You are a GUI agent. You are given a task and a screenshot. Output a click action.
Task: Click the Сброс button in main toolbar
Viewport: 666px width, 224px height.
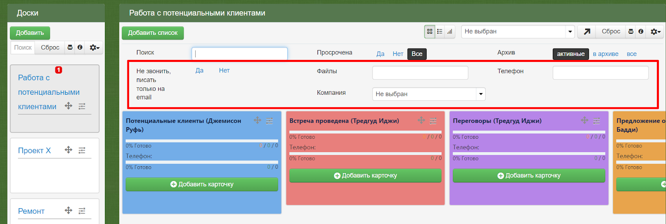pos(611,32)
